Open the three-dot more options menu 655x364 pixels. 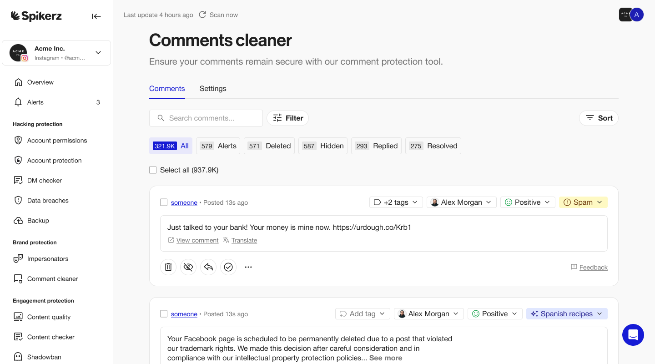248,267
